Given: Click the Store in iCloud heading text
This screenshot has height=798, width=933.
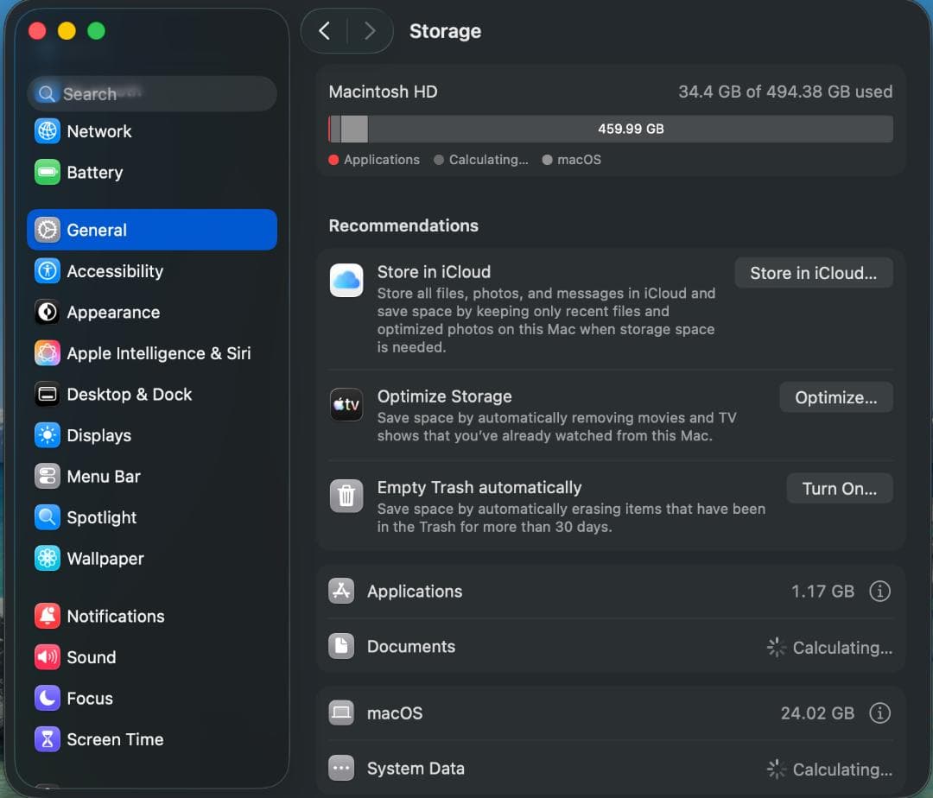Looking at the screenshot, I should tap(434, 272).
